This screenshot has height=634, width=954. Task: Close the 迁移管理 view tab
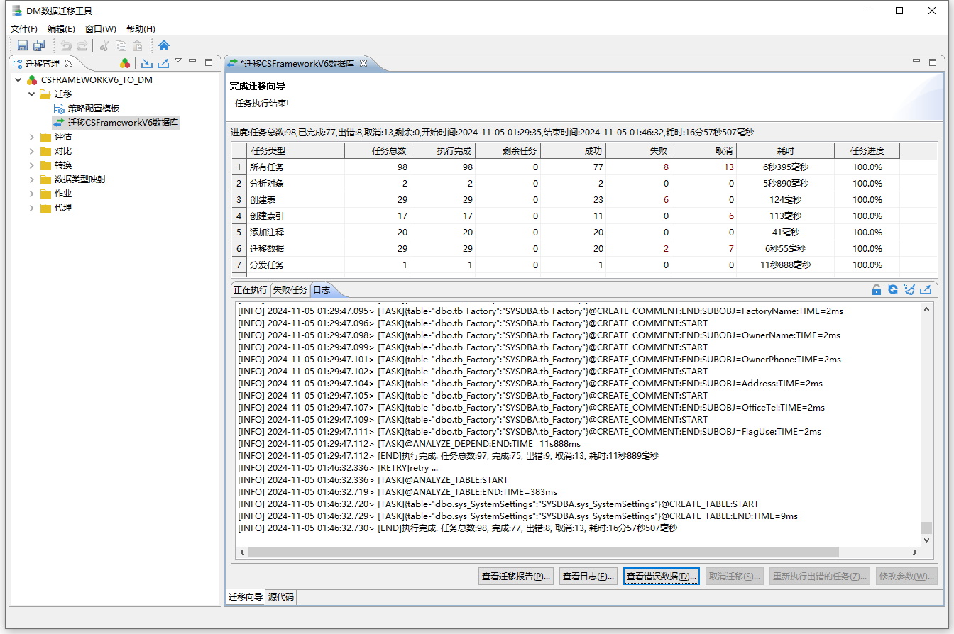69,63
